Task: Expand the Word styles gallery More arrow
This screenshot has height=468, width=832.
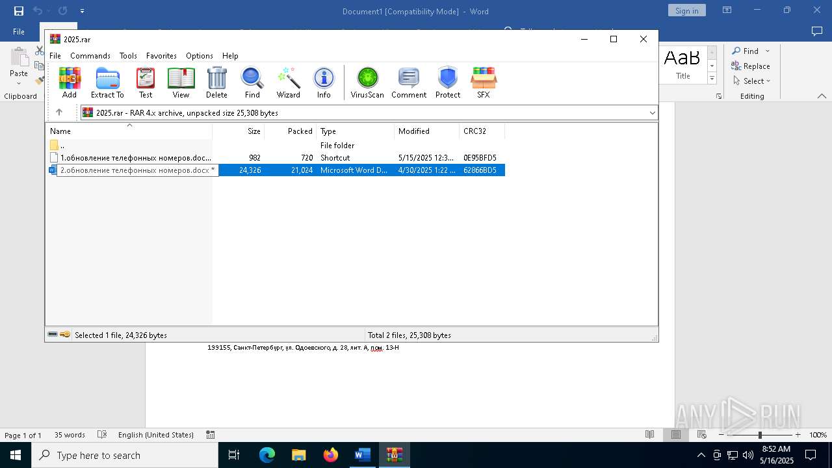Action: (x=712, y=78)
